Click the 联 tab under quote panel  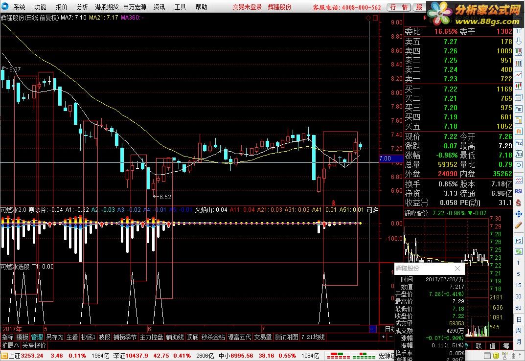[x=479, y=346]
